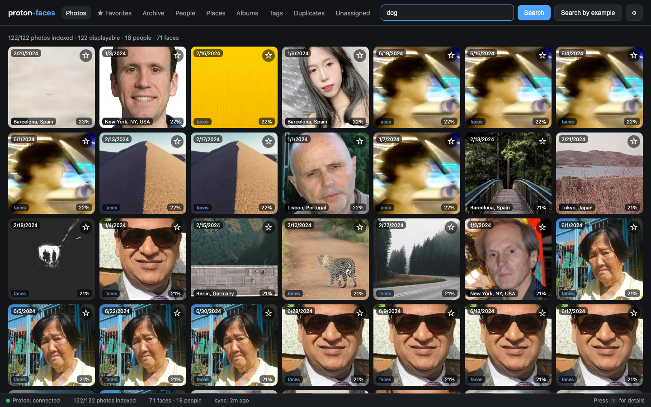Favorite the 2/22/2024 foggy road photo

(x=451, y=227)
